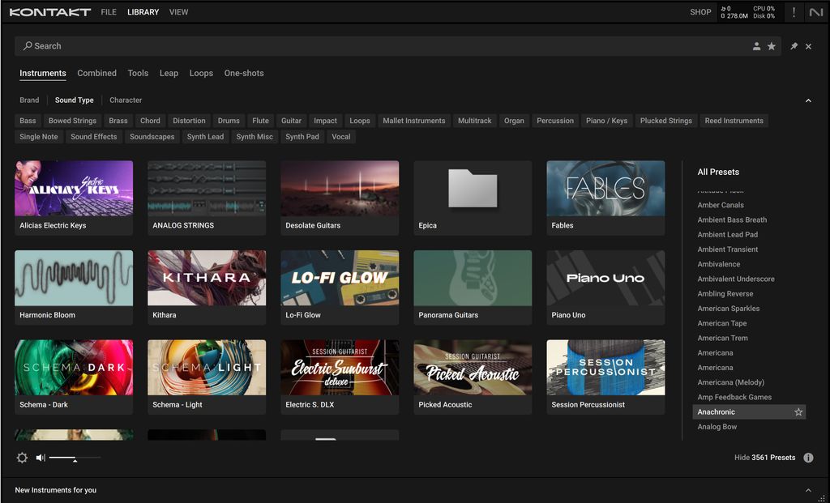Click the exclamation mark notification icon
Viewport: 830px width, 503px height.
(x=793, y=11)
